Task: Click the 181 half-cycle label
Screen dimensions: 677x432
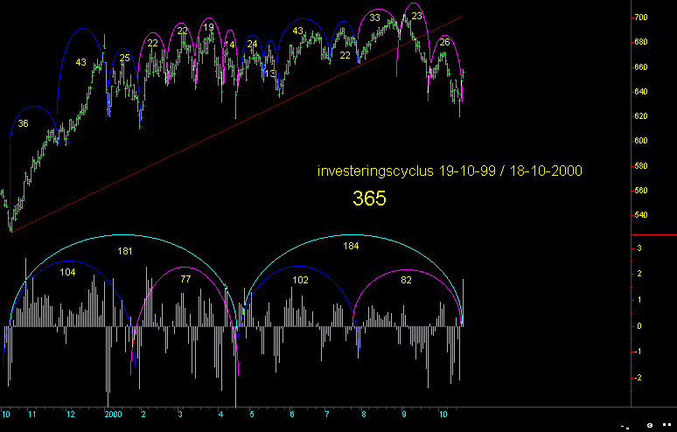Action: point(125,251)
